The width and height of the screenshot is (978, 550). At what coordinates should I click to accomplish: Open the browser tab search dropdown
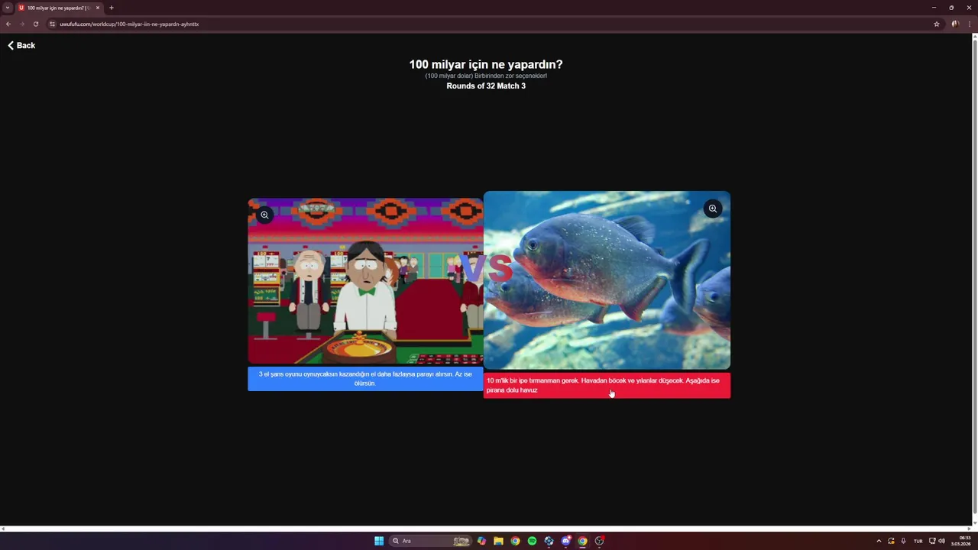pyautogui.click(x=8, y=8)
